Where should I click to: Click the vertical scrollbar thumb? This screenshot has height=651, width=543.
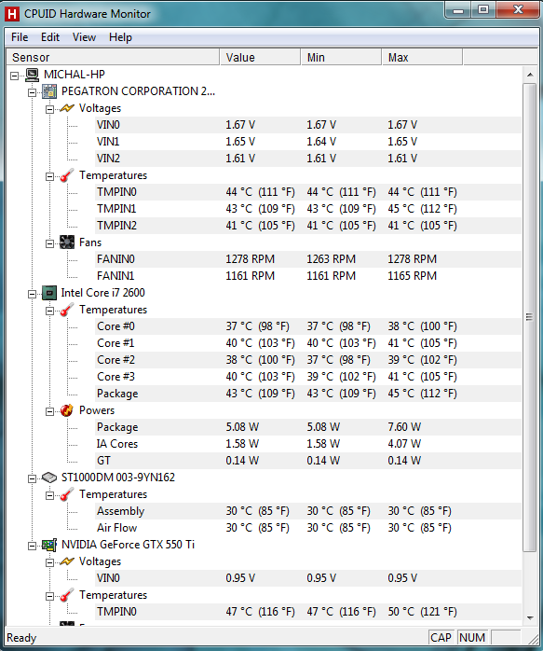pyautogui.click(x=530, y=317)
